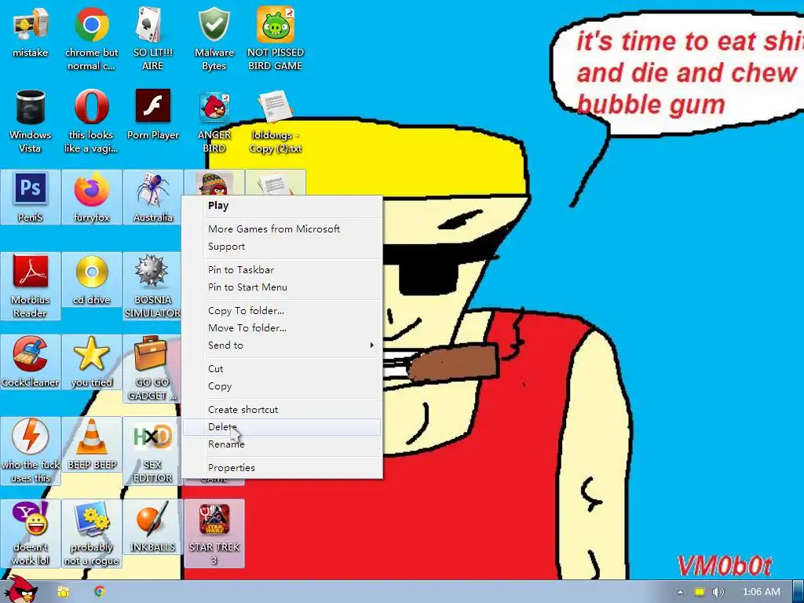804x603 pixels.
Task: Choose Support from the context menu
Action: [x=282, y=246]
